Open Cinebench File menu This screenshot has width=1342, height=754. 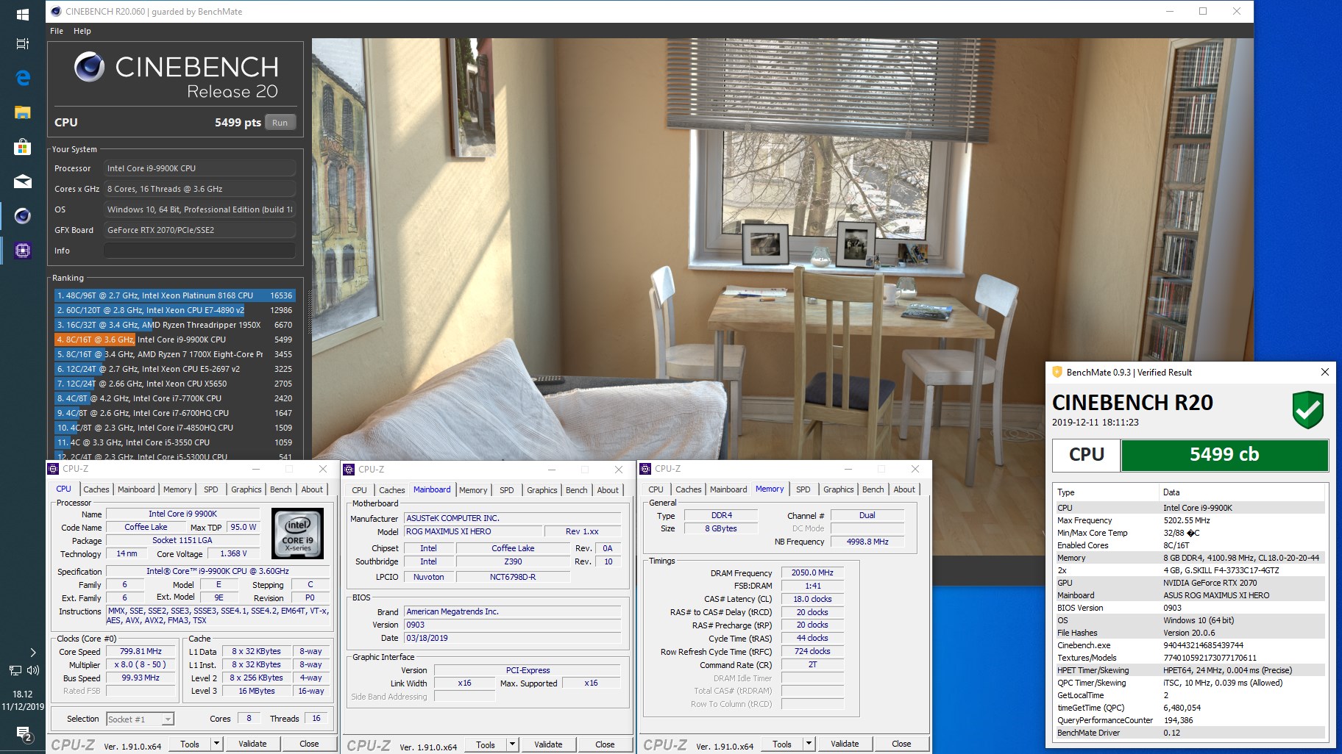[57, 31]
